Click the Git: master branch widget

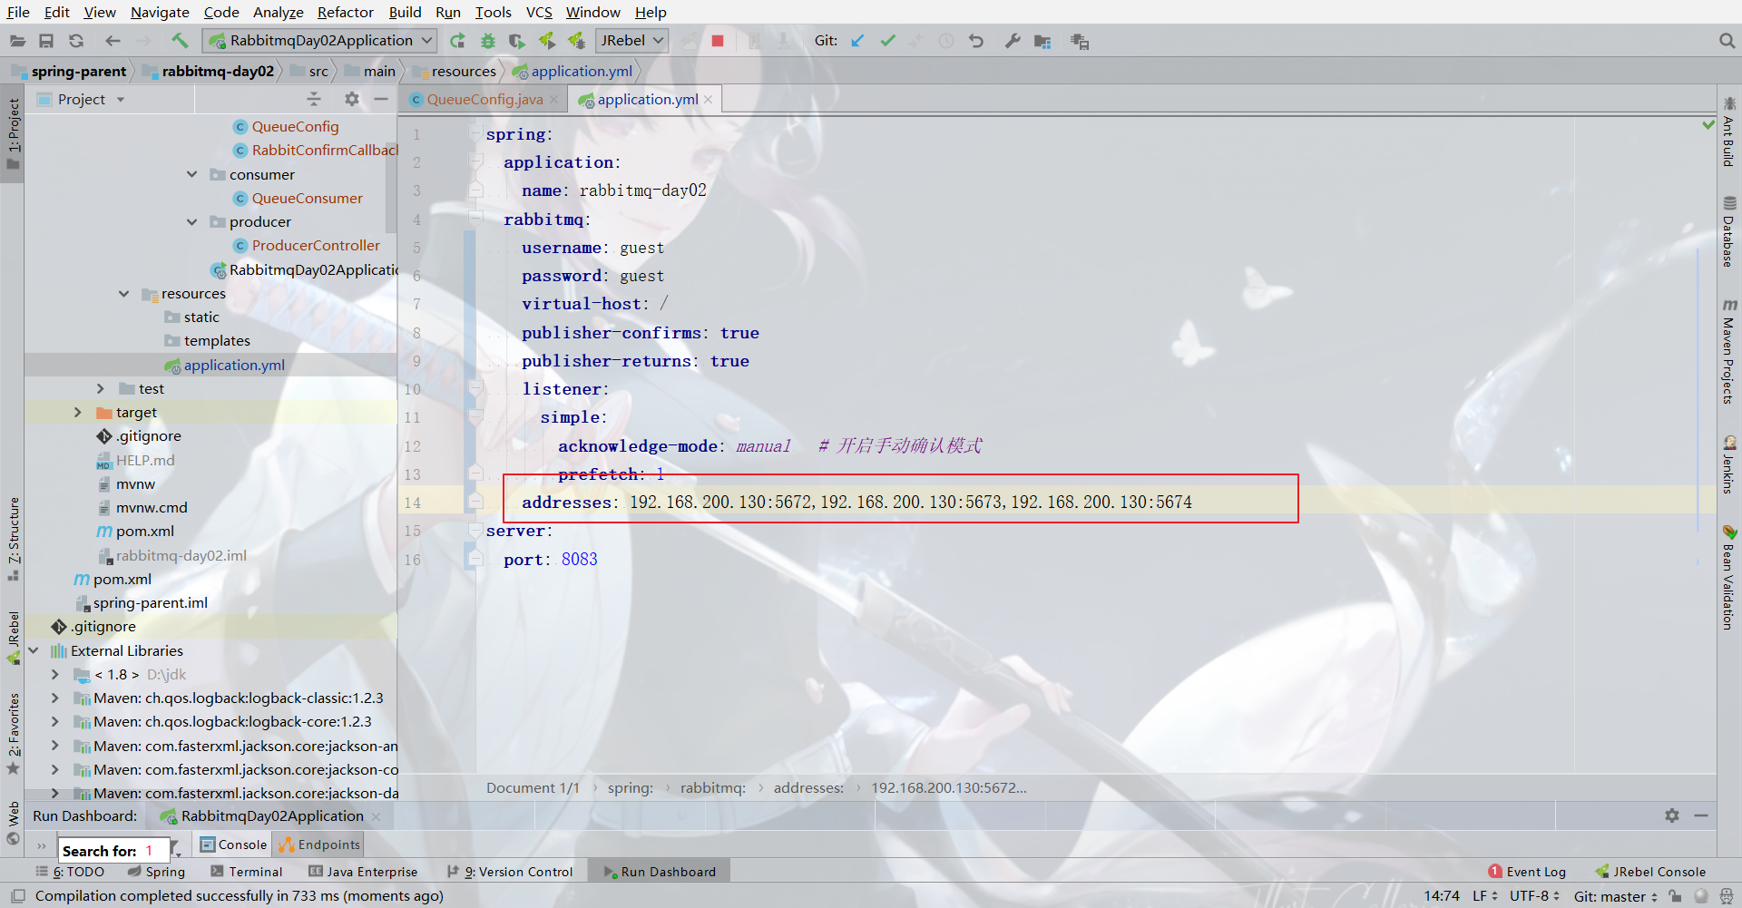[1616, 896]
